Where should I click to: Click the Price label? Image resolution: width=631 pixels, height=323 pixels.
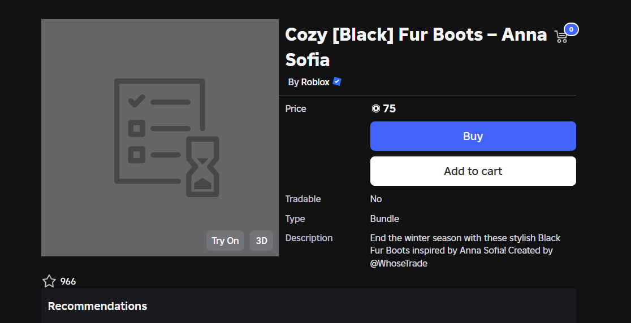[x=296, y=108]
